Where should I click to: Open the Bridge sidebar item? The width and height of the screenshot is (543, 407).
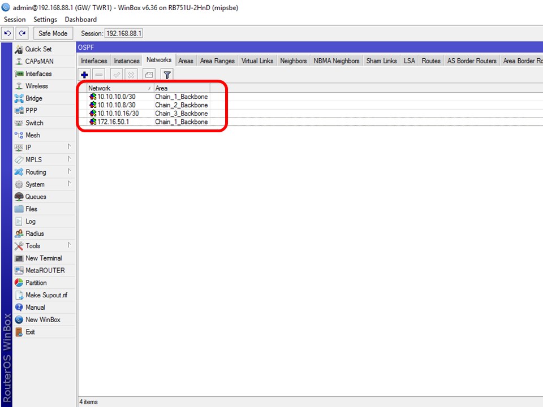44,98
